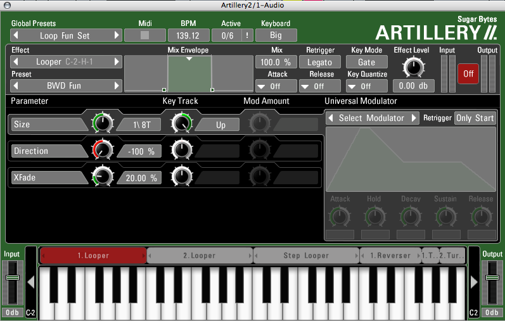
Task: Open the Key Quantize Off dropdown
Action: [366, 86]
